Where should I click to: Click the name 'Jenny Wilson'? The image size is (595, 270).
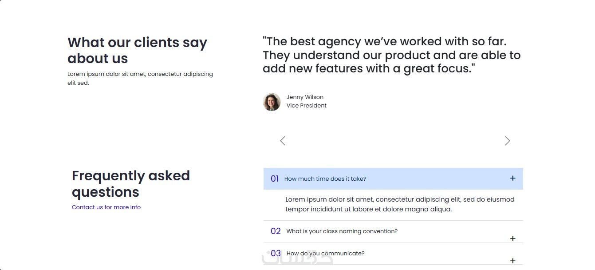pyautogui.click(x=305, y=97)
